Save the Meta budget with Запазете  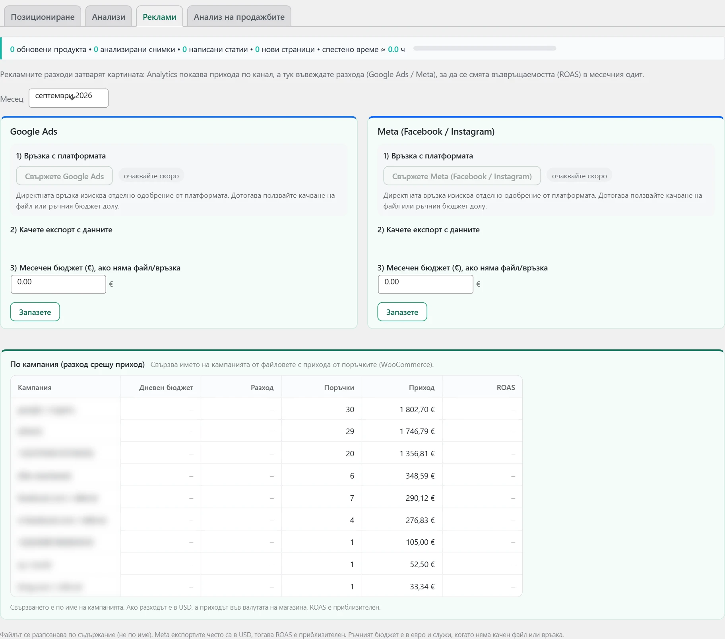click(x=402, y=312)
